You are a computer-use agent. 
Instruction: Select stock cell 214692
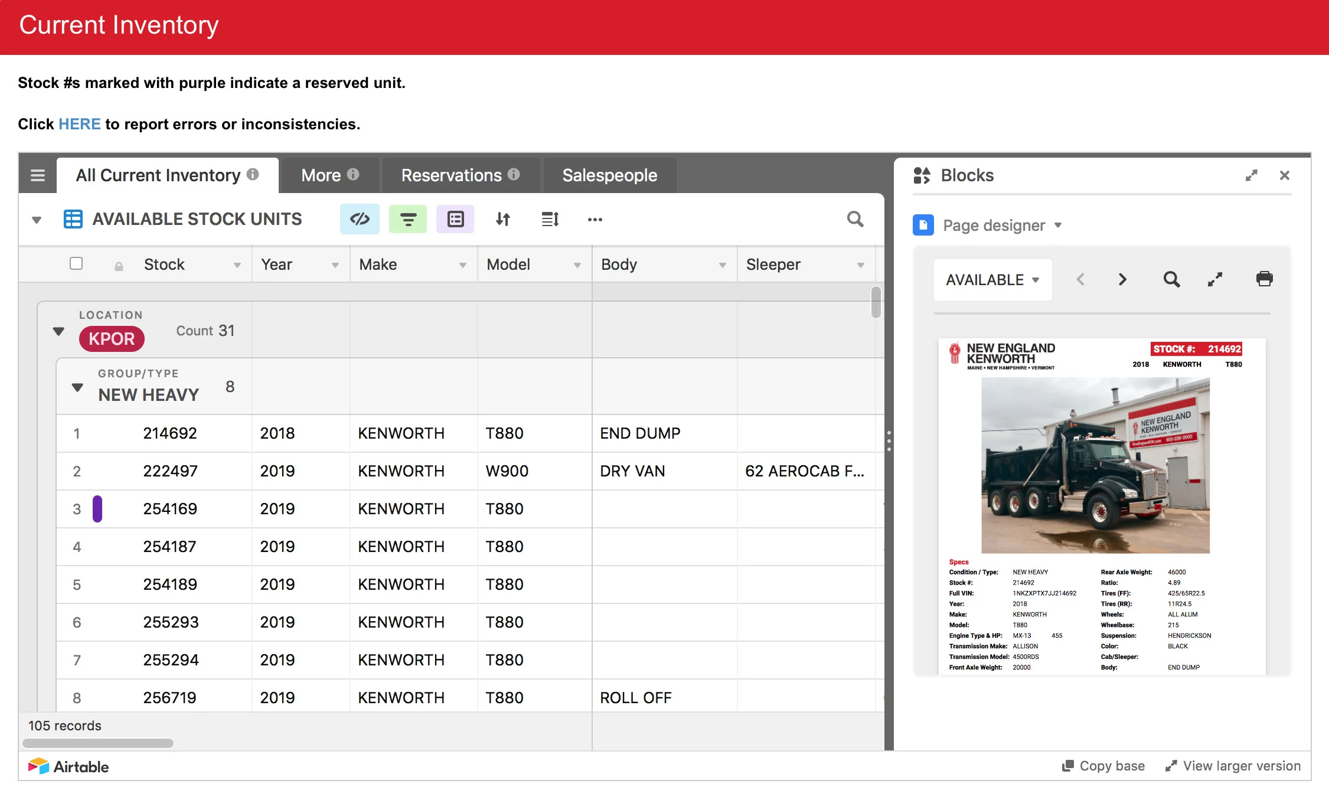pos(170,433)
